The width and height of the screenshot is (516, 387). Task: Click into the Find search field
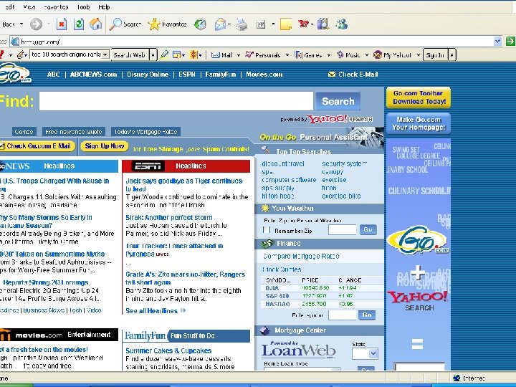176,101
